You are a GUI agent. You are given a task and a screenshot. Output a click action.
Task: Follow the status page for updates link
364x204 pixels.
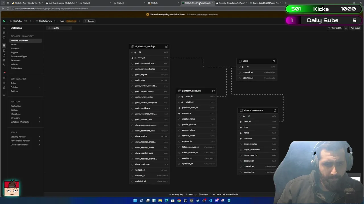[x=202, y=14]
